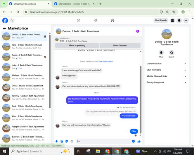Click the Windows taskbar search box

point(42,151)
